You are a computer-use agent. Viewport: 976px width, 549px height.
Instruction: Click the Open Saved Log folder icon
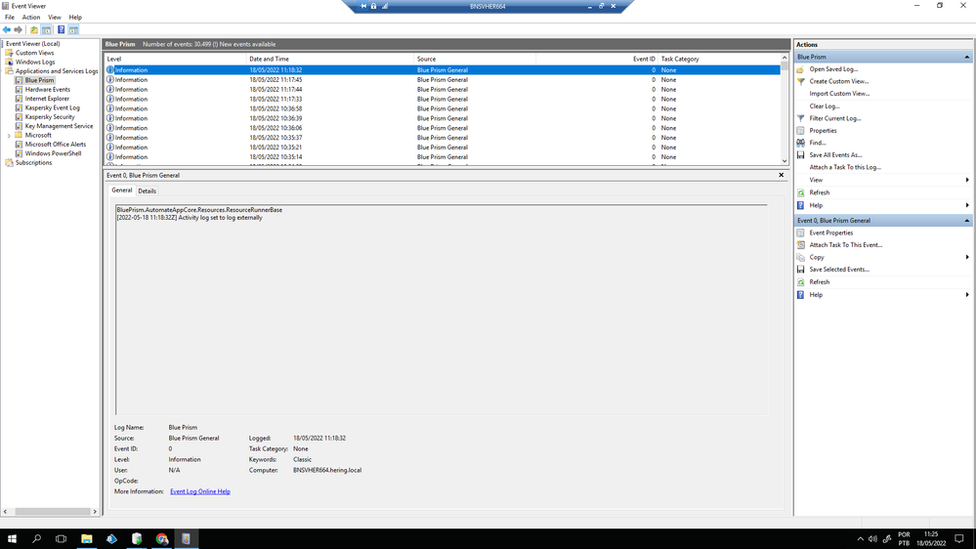pos(801,69)
